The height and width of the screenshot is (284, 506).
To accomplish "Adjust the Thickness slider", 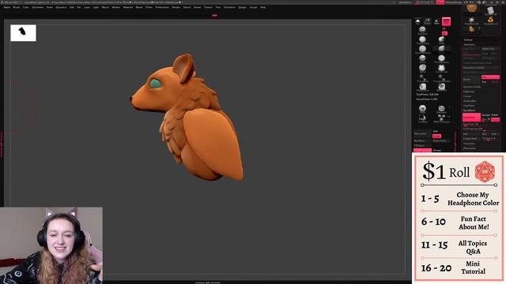I will [x=490, y=139].
